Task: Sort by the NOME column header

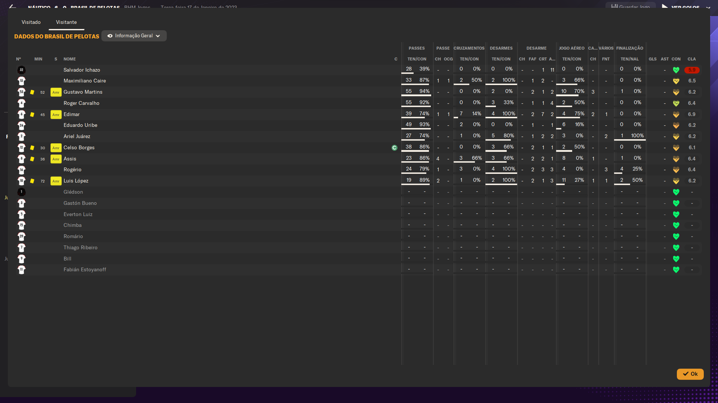Action: coord(70,59)
